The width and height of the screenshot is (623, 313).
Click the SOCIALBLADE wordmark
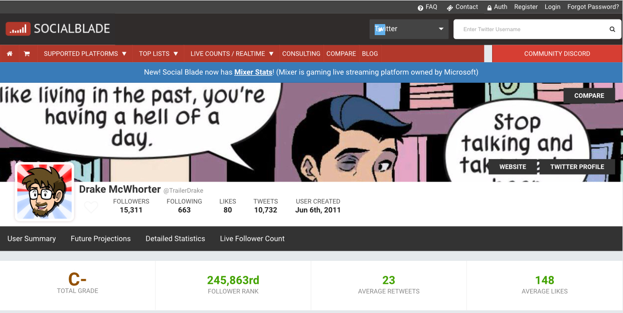(72, 29)
